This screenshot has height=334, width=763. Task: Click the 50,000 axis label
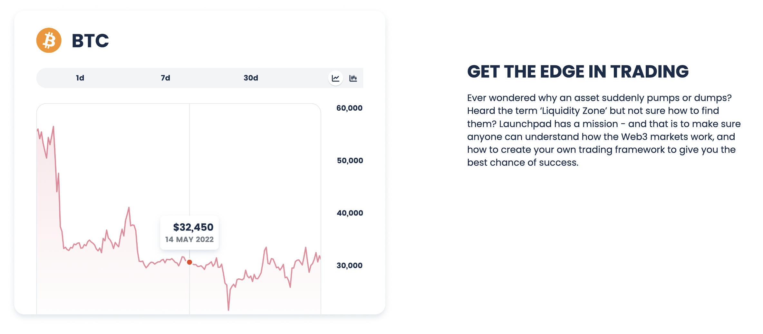(350, 161)
